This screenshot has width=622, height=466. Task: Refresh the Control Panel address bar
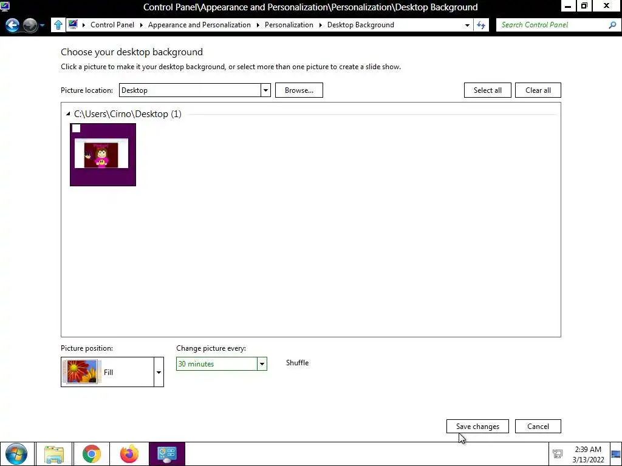(481, 25)
